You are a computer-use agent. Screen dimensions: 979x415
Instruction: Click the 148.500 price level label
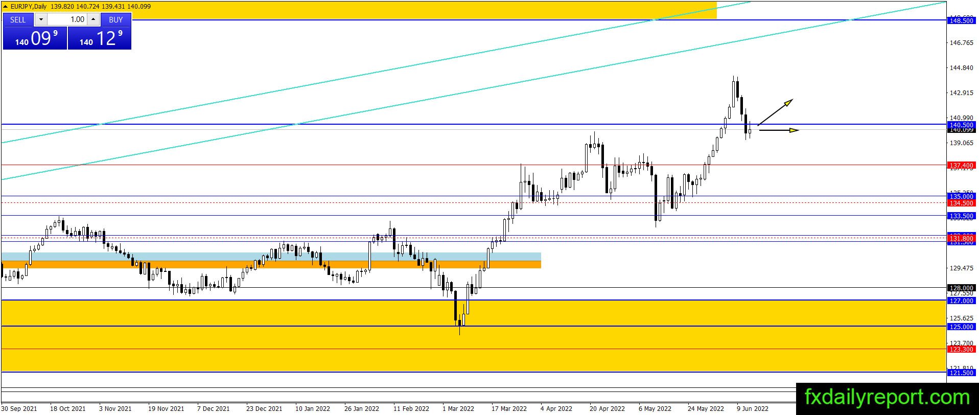coord(961,20)
